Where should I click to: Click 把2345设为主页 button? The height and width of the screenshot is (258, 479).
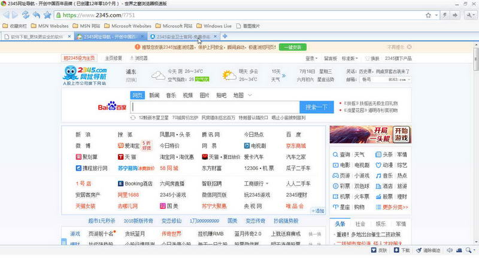[79, 58]
